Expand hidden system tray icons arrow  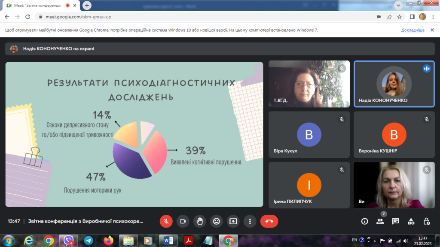(375, 240)
